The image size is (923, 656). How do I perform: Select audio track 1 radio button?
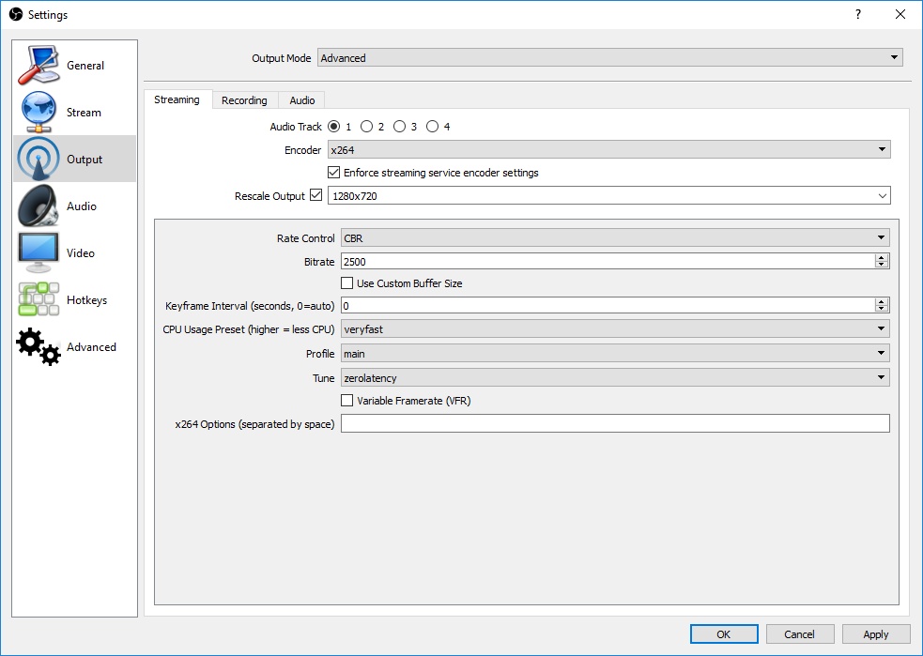point(333,127)
